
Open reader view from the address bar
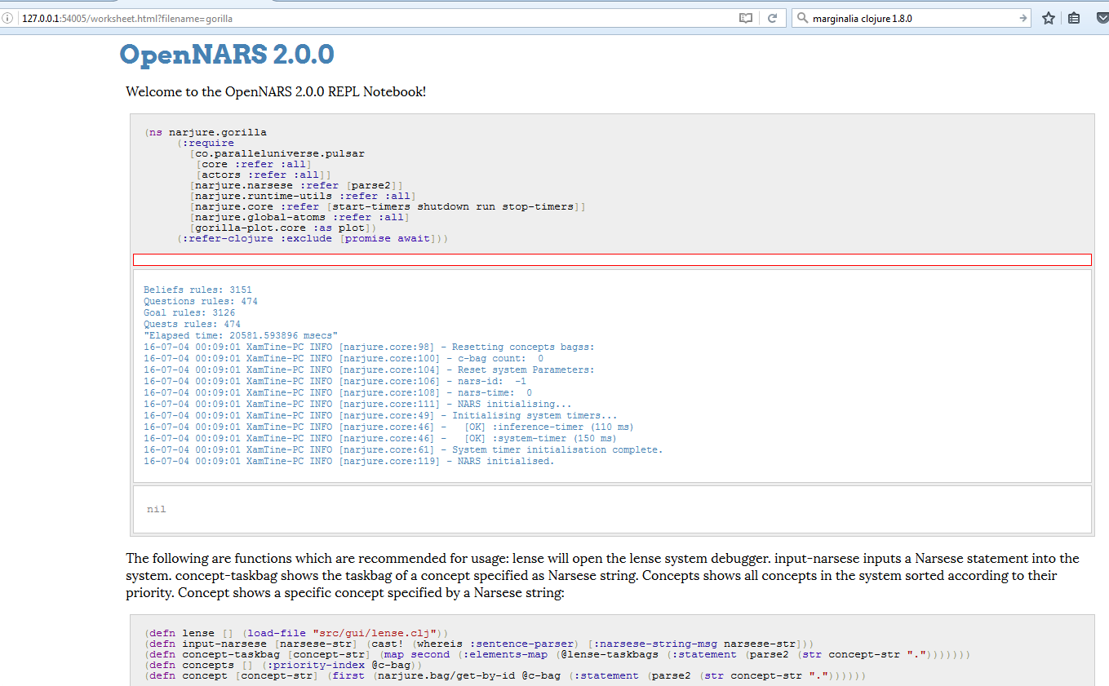coord(746,18)
